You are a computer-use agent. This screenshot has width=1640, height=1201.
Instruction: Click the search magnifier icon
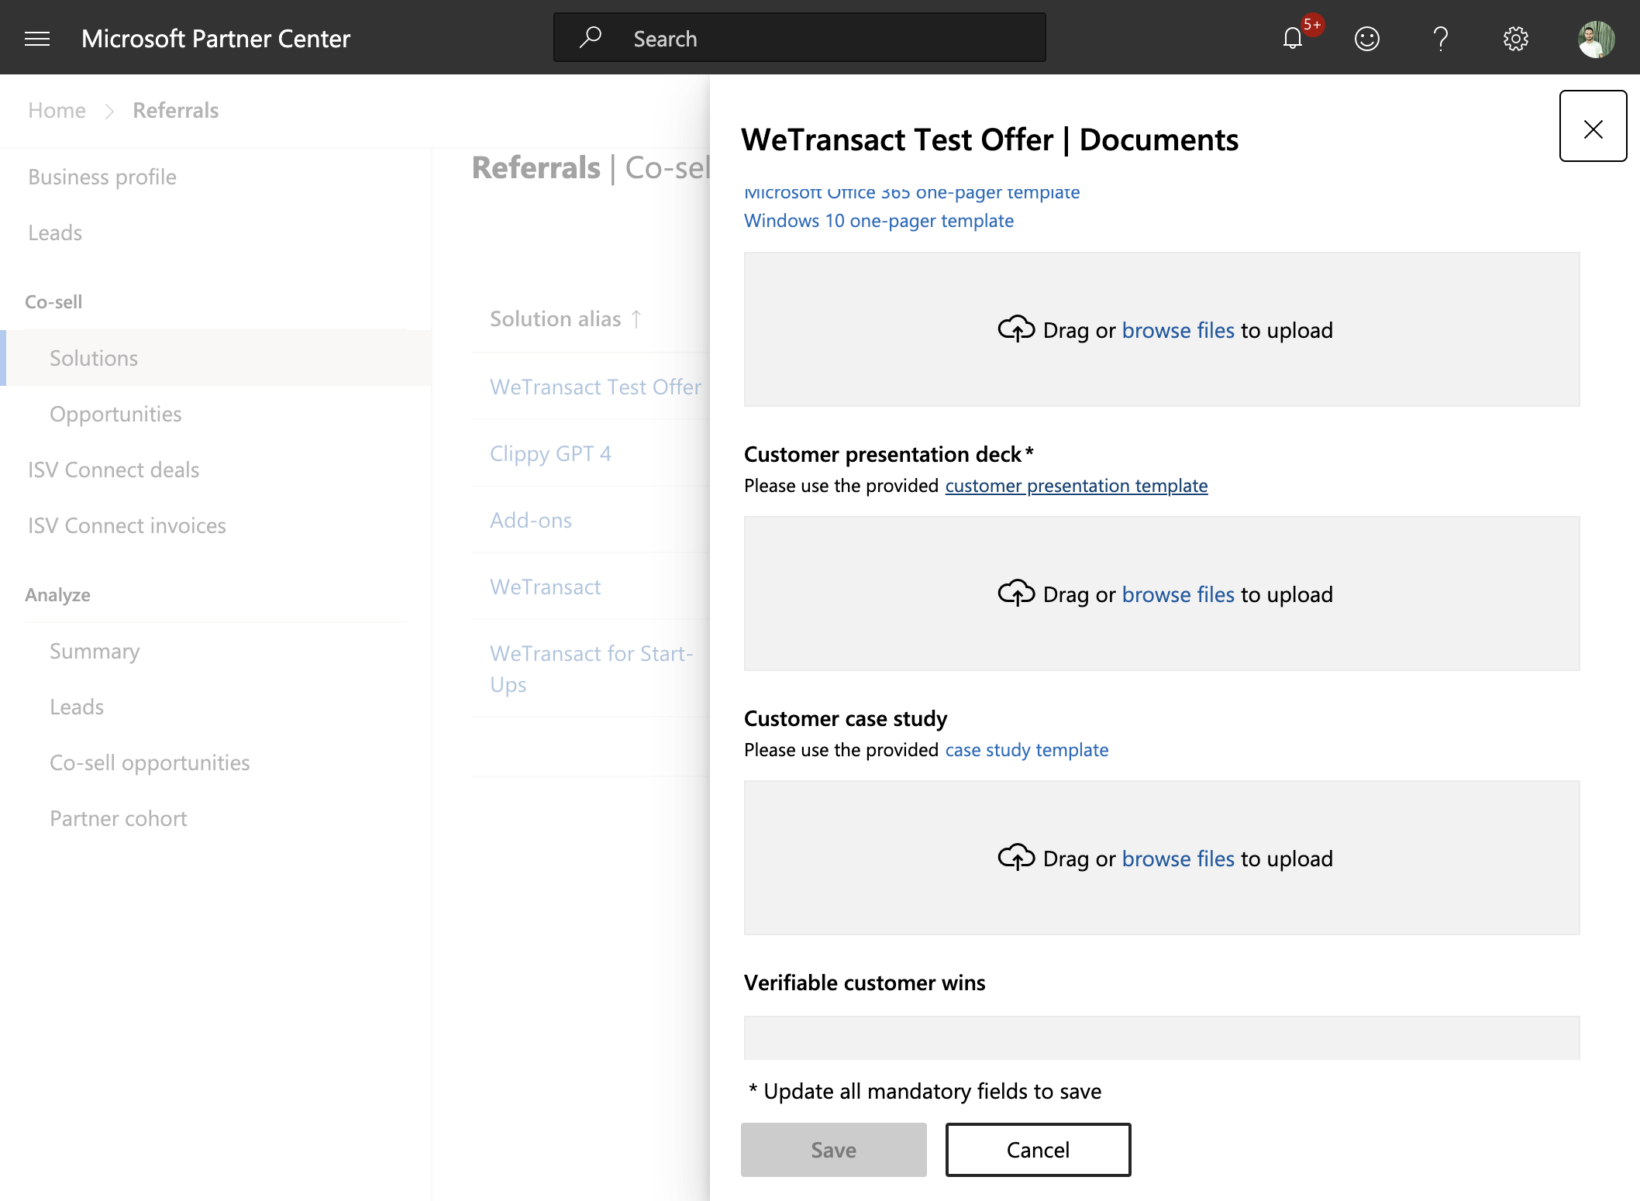(x=591, y=37)
